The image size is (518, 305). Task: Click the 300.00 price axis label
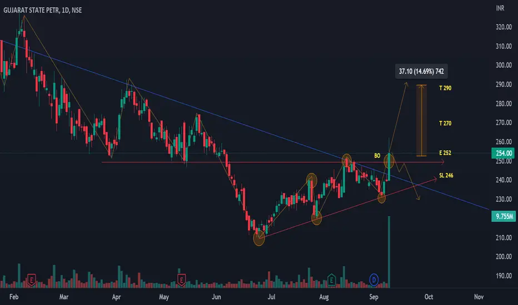tap(504, 65)
